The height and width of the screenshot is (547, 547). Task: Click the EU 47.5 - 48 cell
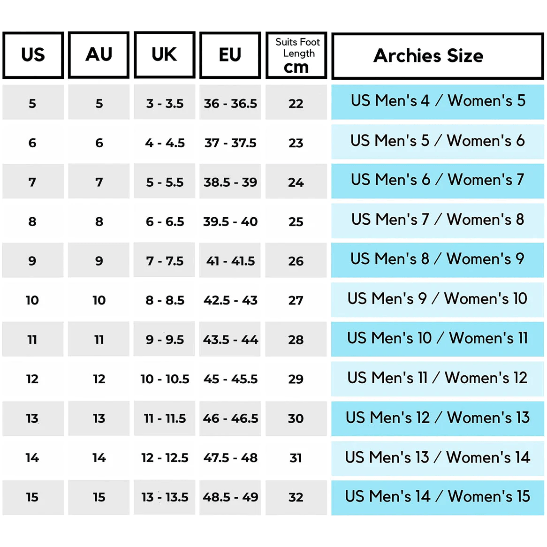pyautogui.click(x=230, y=458)
